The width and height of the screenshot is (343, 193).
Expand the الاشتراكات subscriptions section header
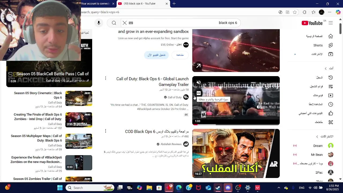(325, 136)
